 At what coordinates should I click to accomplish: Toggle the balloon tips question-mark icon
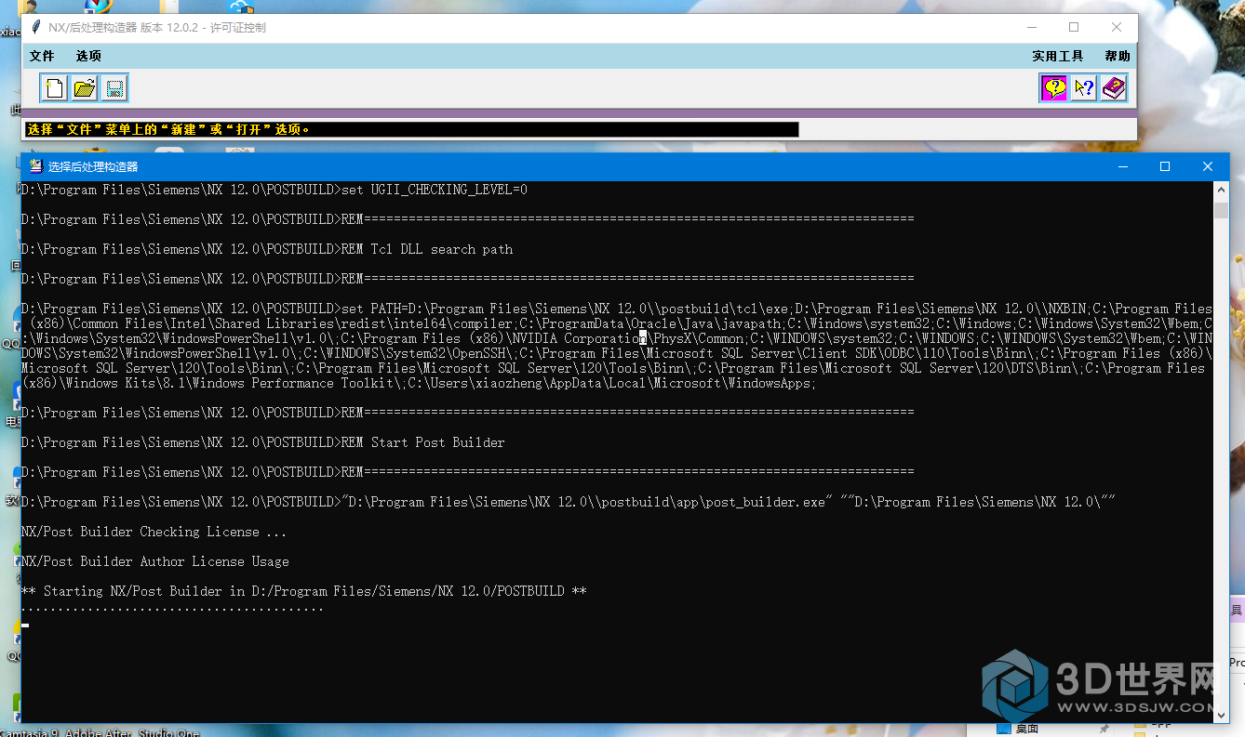(x=1054, y=88)
